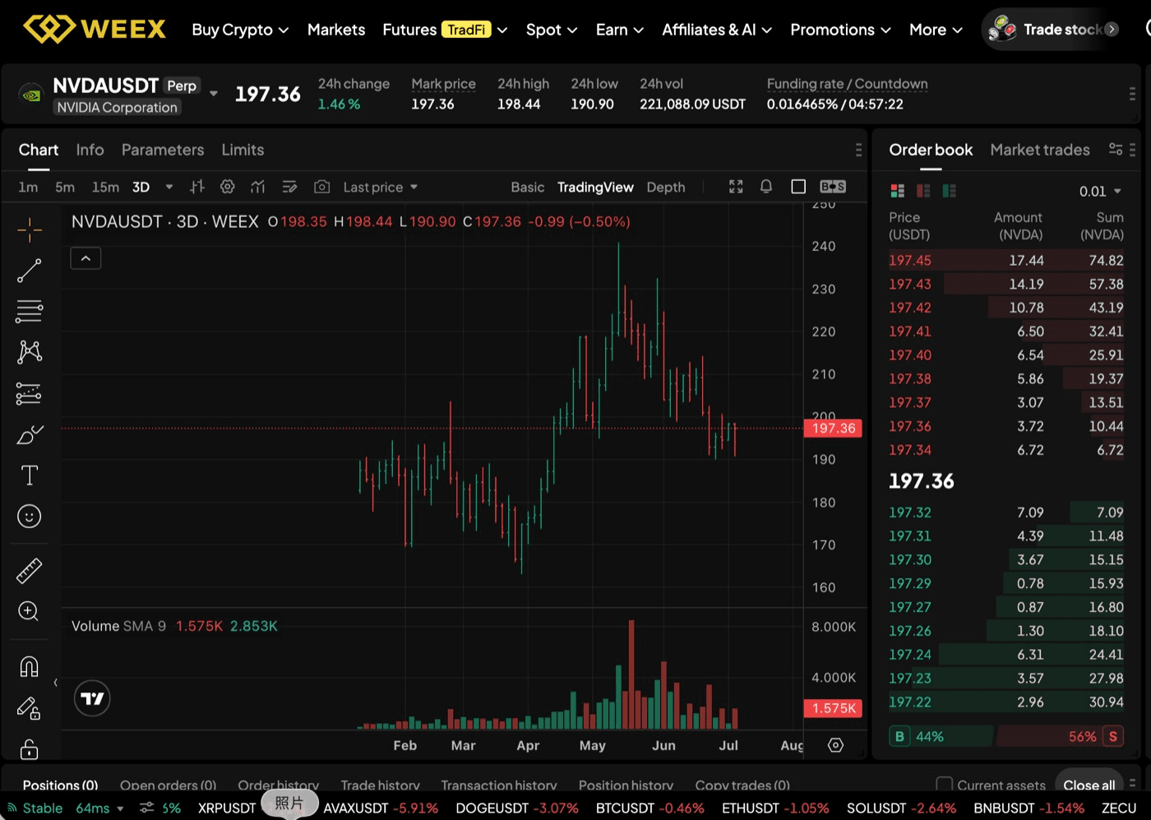Expand the Buy Crypto menu
The height and width of the screenshot is (820, 1151).
240,30
